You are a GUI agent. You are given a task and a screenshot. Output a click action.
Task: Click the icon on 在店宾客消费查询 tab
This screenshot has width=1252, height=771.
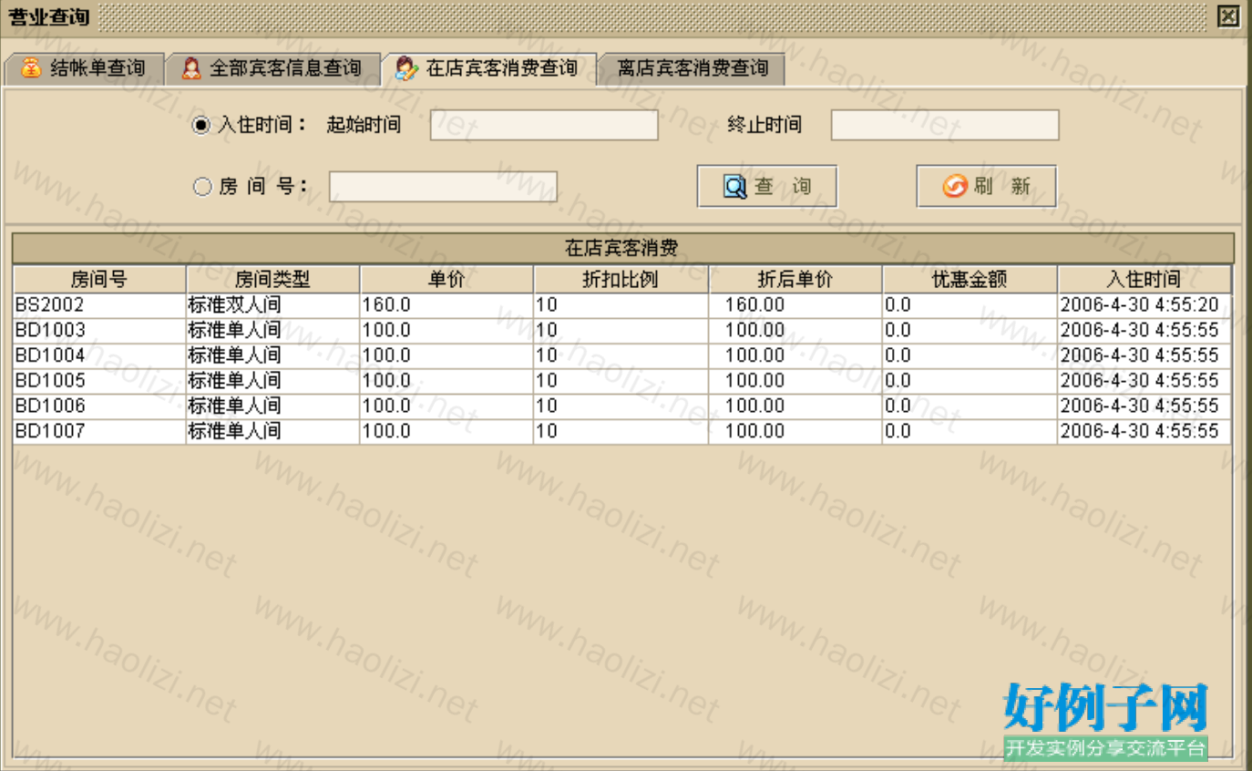point(406,68)
